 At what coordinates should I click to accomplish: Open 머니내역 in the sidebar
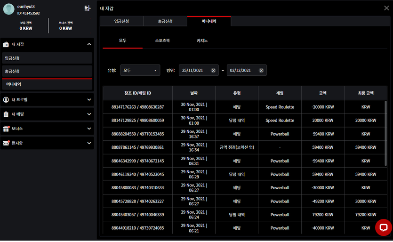point(47,85)
